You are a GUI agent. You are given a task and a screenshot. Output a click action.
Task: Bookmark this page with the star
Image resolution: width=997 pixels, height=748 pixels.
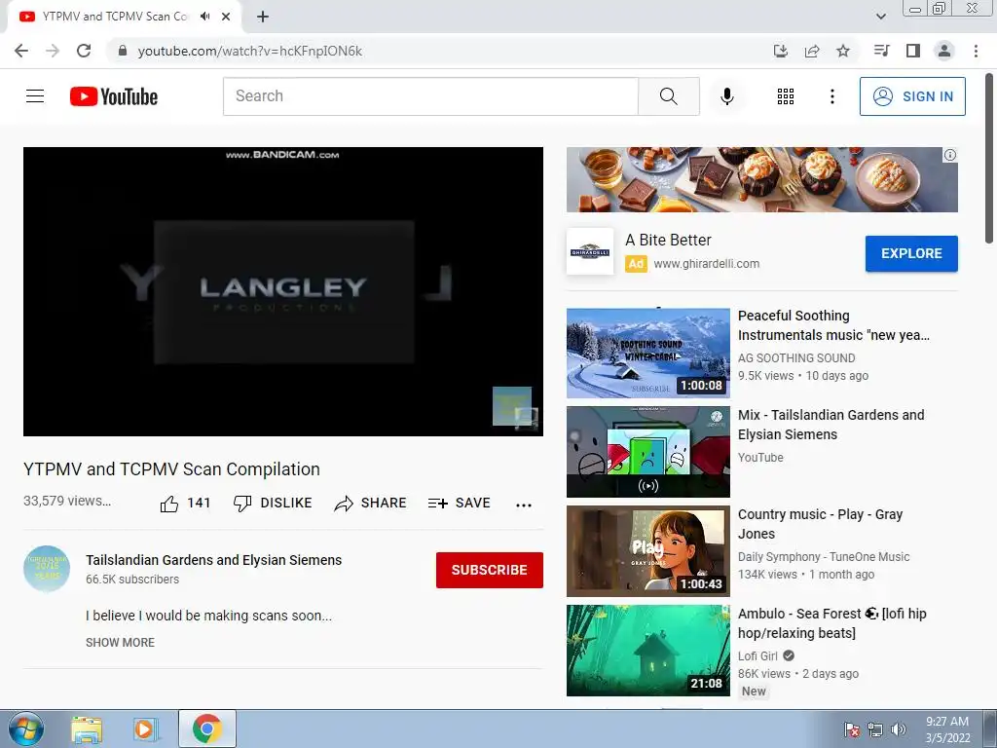click(843, 51)
